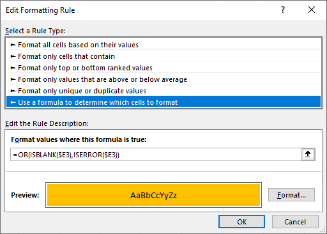The height and width of the screenshot is (234, 327).
Task: Confirm the rule with OK
Action: 241,222
